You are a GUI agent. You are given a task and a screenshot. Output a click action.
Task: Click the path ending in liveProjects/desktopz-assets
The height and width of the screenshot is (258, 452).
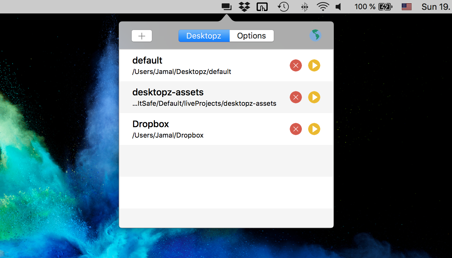204,103
